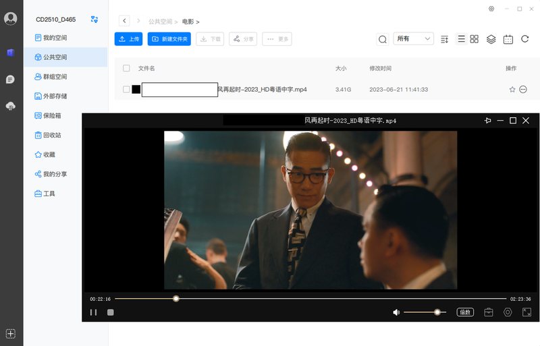
Task: Tick the select-all checkbox beside 文件名
Action: (x=126, y=68)
